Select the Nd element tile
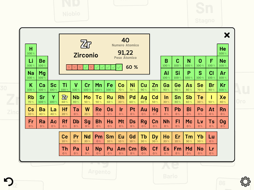 (x=87, y=138)
